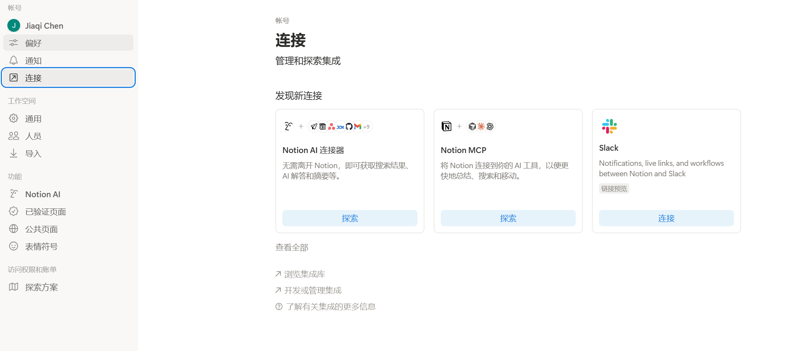Click the Jiaqi Chen account avatar
This screenshot has width=805, height=351.
pos(14,26)
